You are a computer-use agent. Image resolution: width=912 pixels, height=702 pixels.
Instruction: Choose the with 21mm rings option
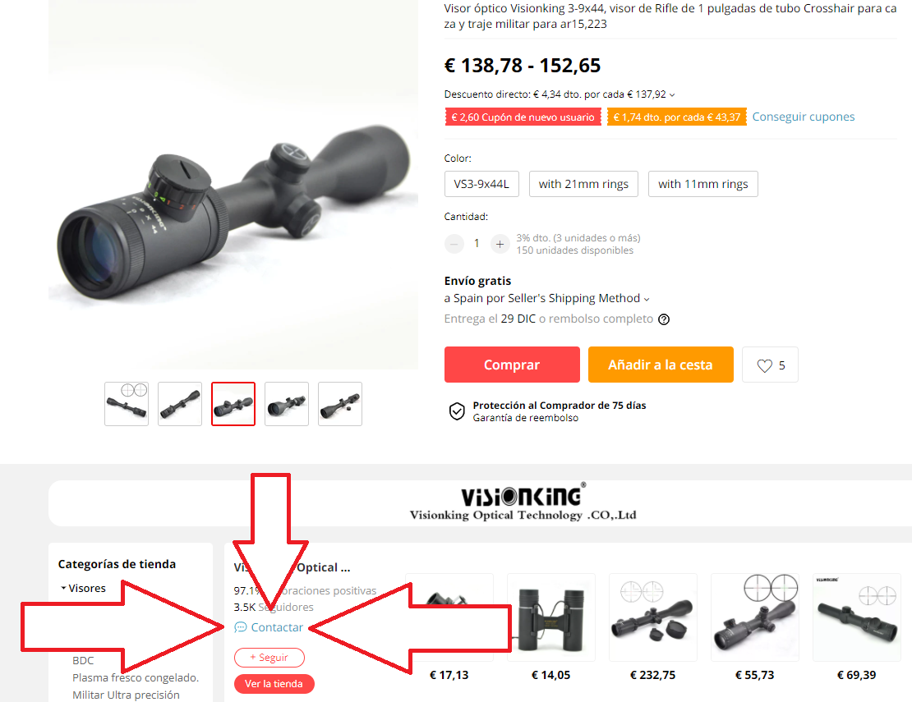click(x=583, y=184)
